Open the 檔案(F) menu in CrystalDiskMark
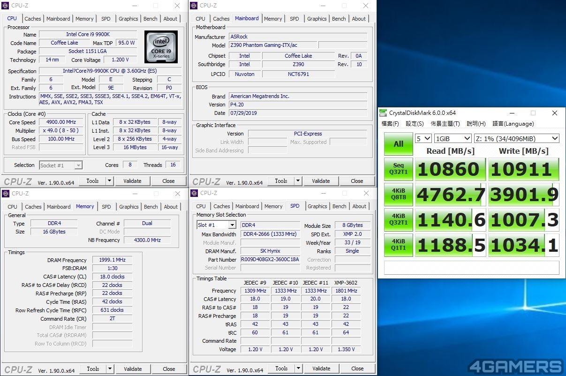 [390, 124]
